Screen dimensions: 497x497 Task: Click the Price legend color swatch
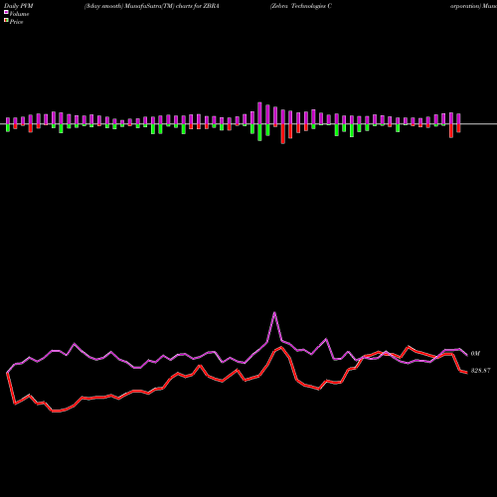[x=6, y=21]
